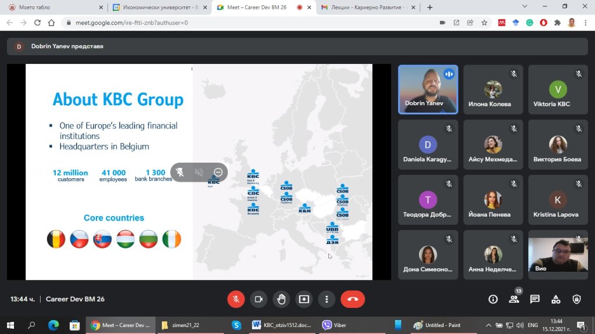Open Windows notification center
595x334 pixels.
pos(581,325)
